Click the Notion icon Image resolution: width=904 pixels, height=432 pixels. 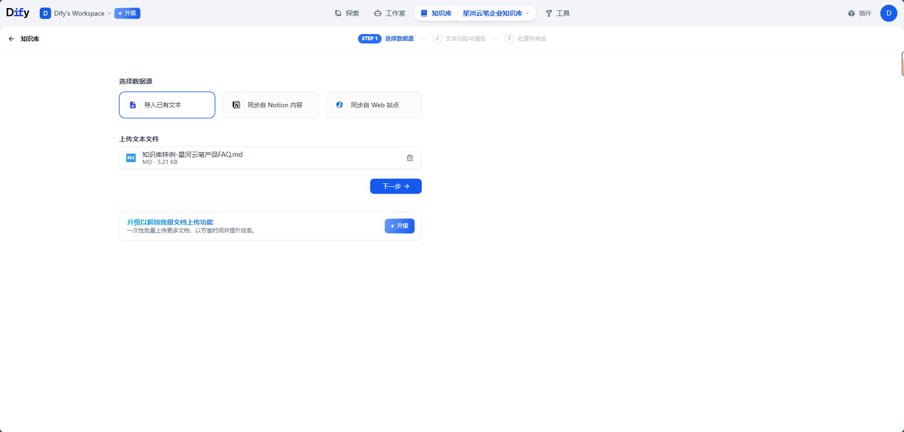[236, 105]
